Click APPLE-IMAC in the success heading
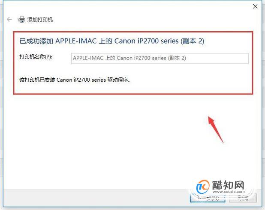This screenshot has width=265, height=210. [76, 41]
